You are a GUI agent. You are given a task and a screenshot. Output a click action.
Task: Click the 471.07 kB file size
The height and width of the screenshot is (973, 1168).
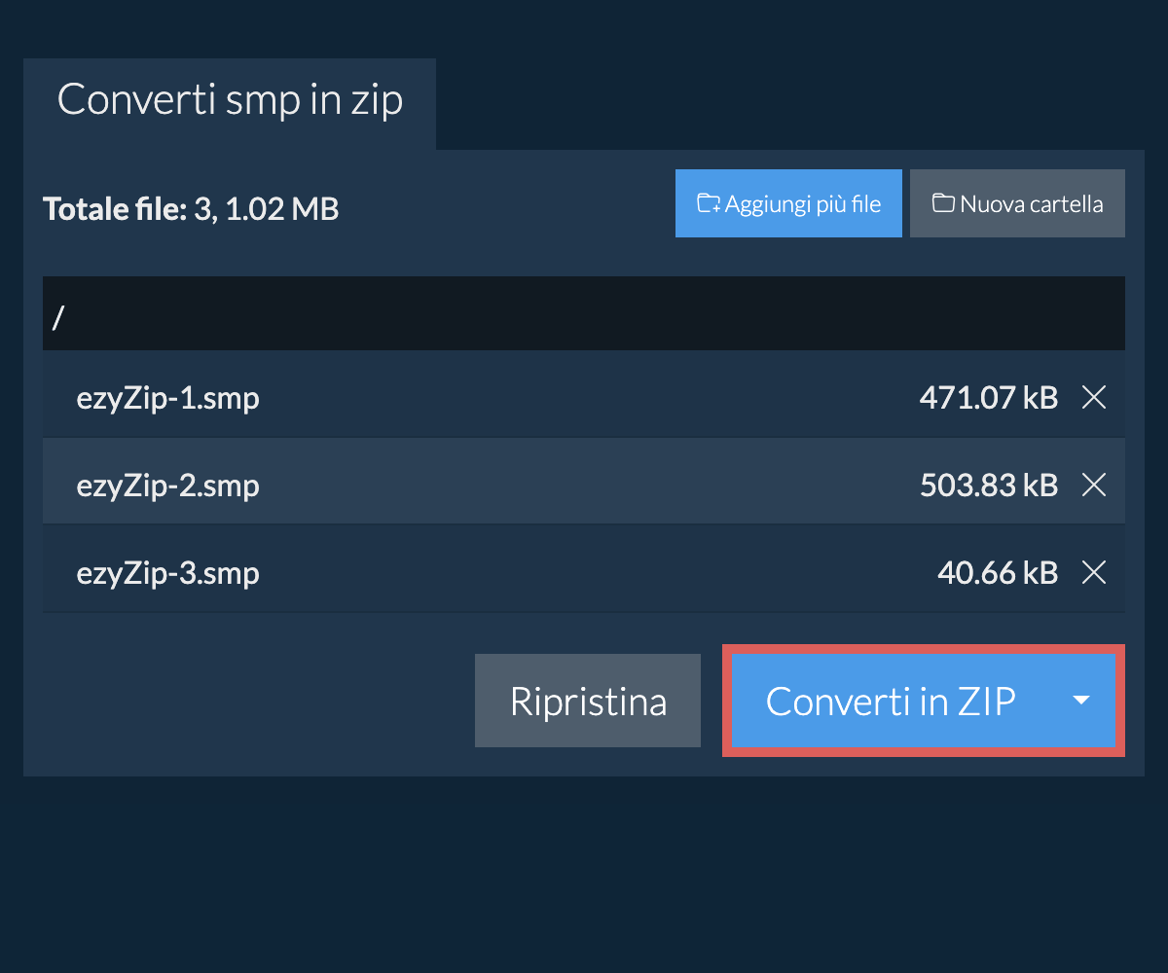(988, 397)
